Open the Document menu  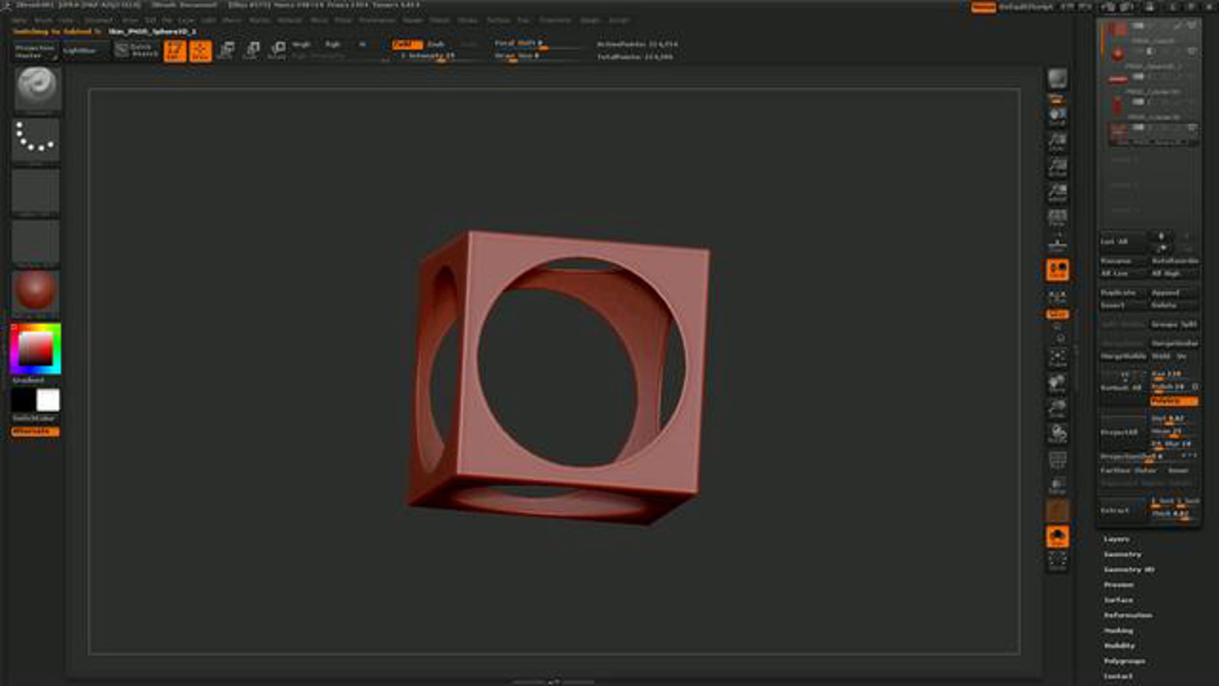98,20
